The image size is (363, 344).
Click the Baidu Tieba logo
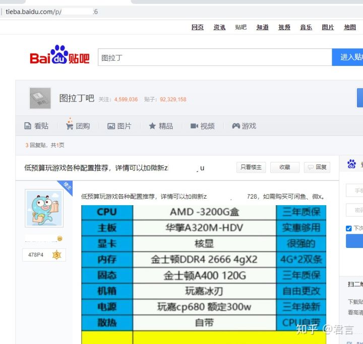(x=59, y=55)
